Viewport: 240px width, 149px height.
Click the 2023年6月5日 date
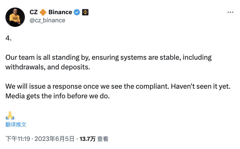click(54, 139)
